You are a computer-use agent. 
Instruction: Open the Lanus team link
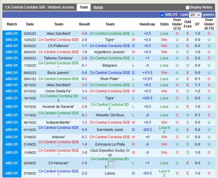pyautogui.click(x=110, y=173)
